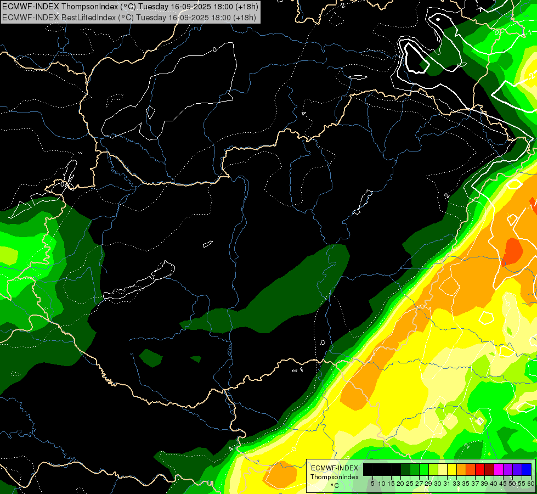Image resolution: width=537 pixels, height=494 pixels.
Task: Click the legend tick label 29
Action: click(x=428, y=484)
